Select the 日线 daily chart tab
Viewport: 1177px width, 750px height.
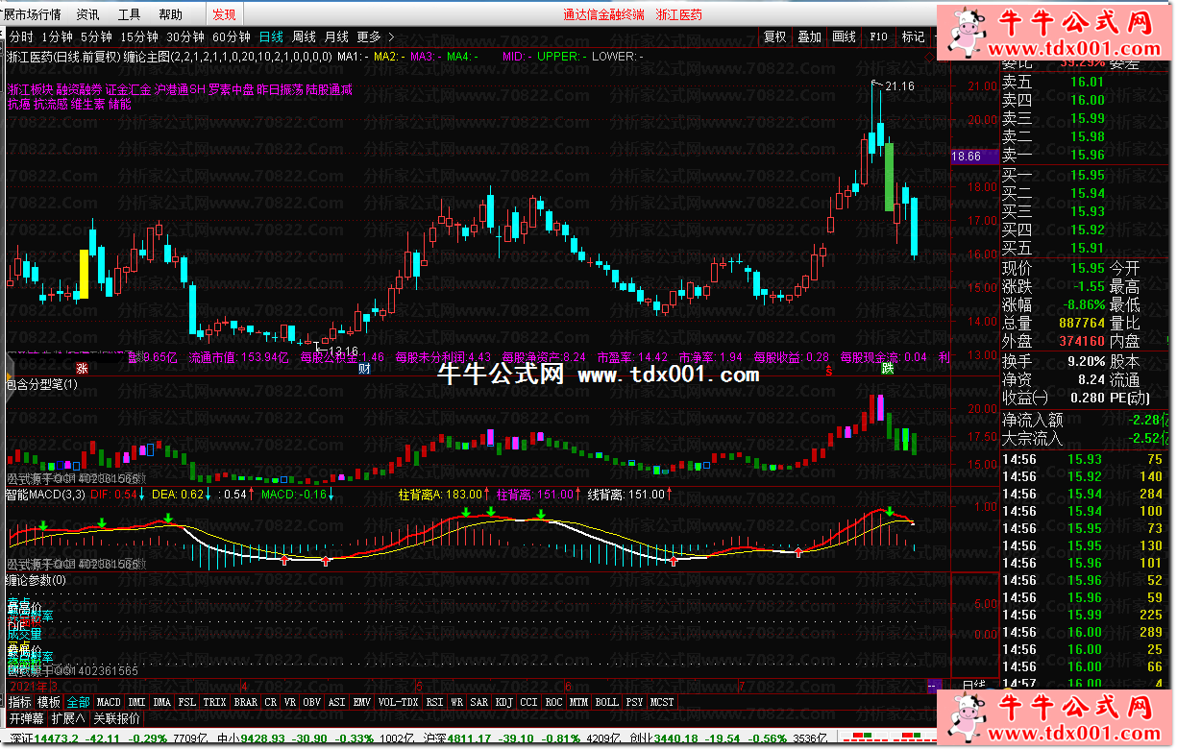pyautogui.click(x=271, y=36)
